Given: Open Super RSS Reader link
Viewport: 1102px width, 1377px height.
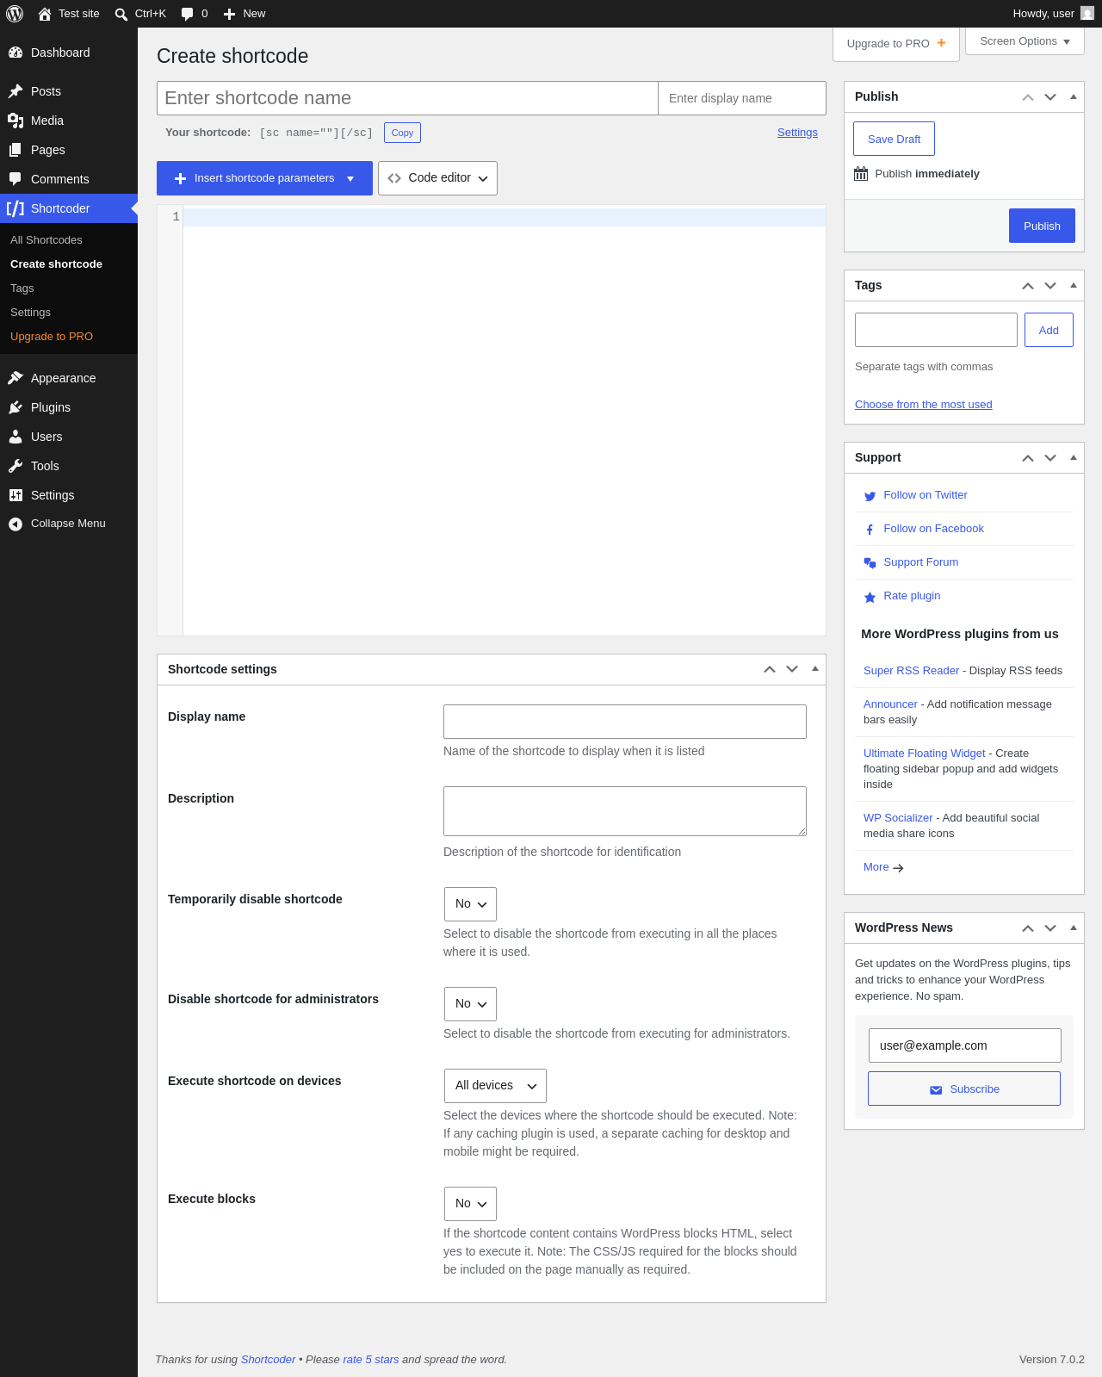Looking at the screenshot, I should (911, 671).
